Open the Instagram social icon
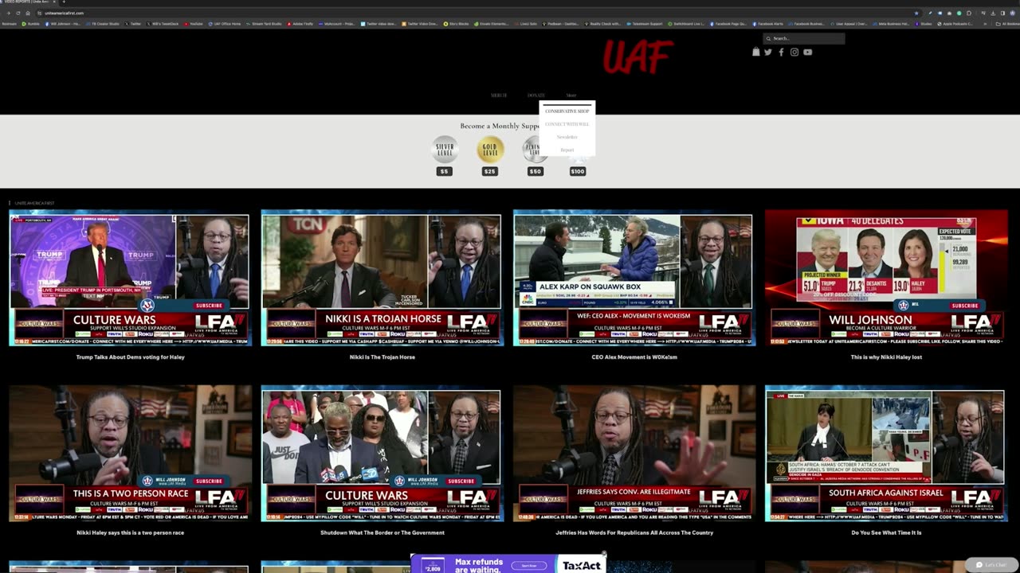 [x=794, y=52]
